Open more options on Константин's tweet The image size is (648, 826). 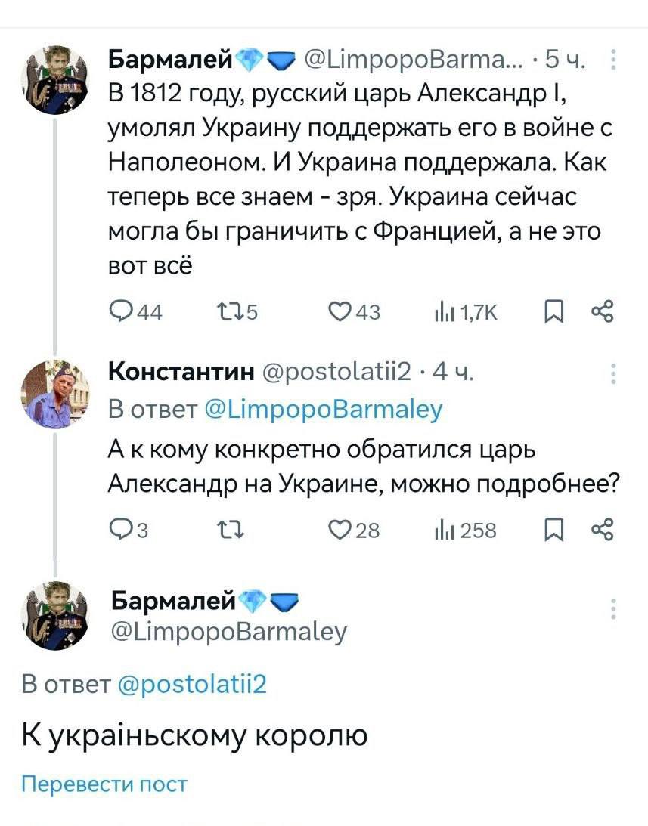pos(613,374)
